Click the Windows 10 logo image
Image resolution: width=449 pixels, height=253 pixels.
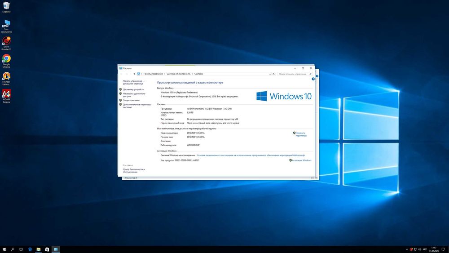click(284, 96)
